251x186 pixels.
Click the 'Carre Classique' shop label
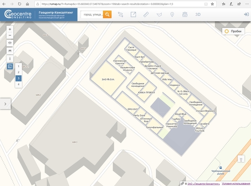[131, 48]
